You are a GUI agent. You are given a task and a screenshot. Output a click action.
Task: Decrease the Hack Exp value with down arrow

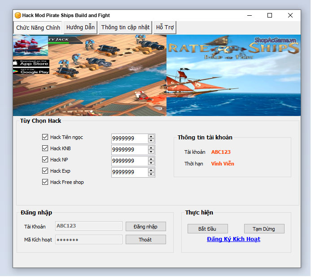(151, 174)
